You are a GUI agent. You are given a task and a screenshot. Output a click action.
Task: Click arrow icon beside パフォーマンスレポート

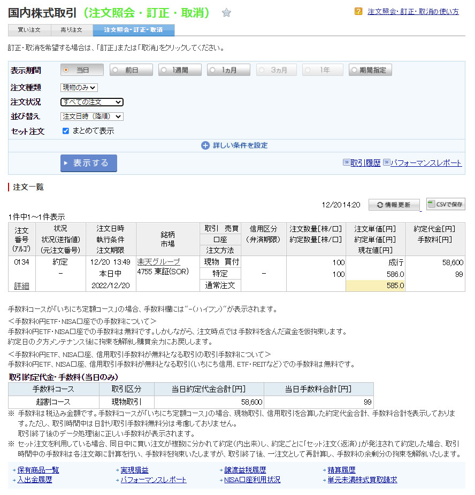tap(386, 163)
